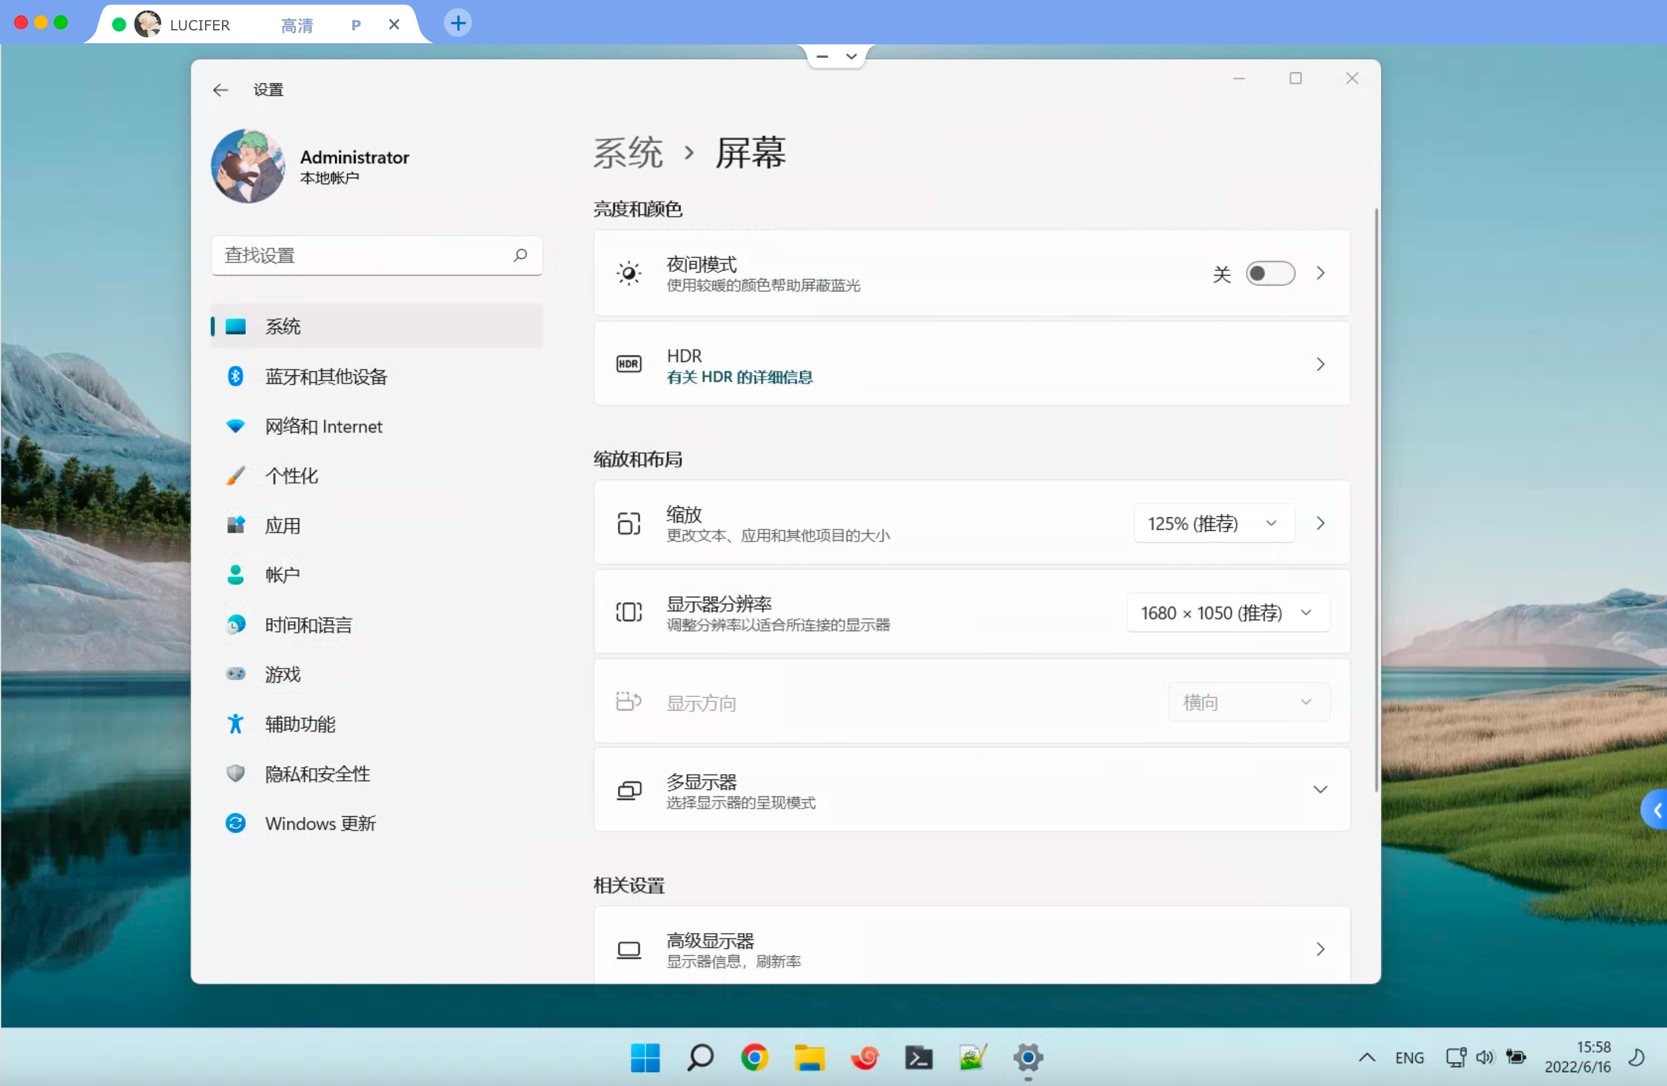Expand the 多显示器 section
The width and height of the screenshot is (1667, 1086).
pyautogui.click(x=1319, y=790)
